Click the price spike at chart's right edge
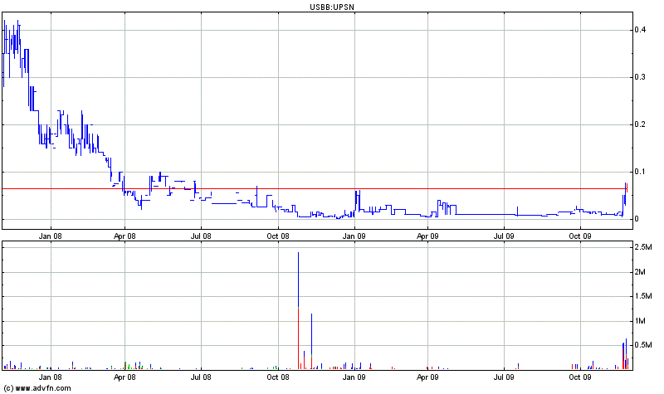The width and height of the screenshot is (664, 394). pyautogui.click(x=625, y=192)
